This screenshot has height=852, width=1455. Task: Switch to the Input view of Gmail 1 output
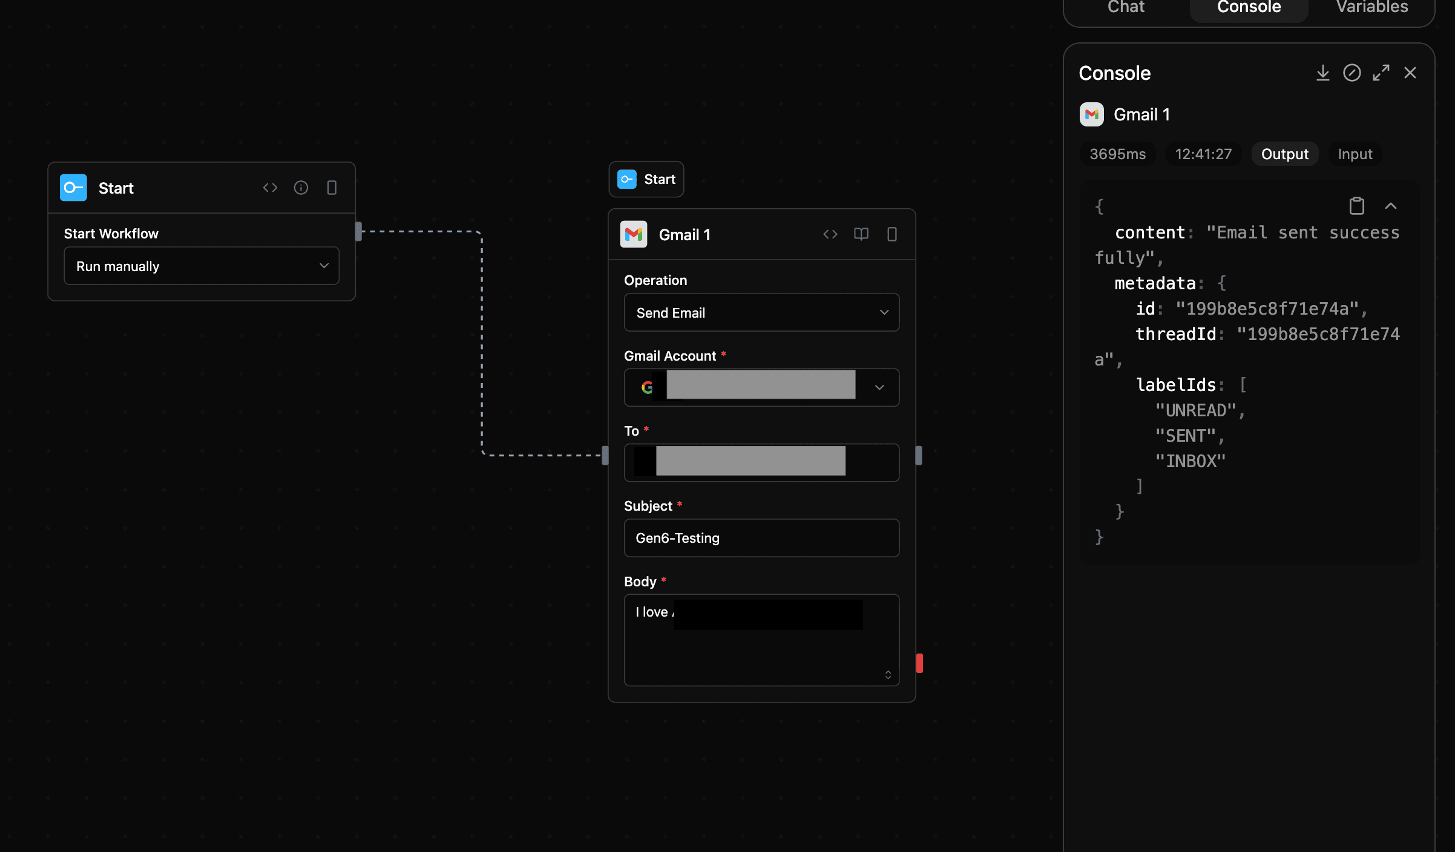click(x=1355, y=154)
